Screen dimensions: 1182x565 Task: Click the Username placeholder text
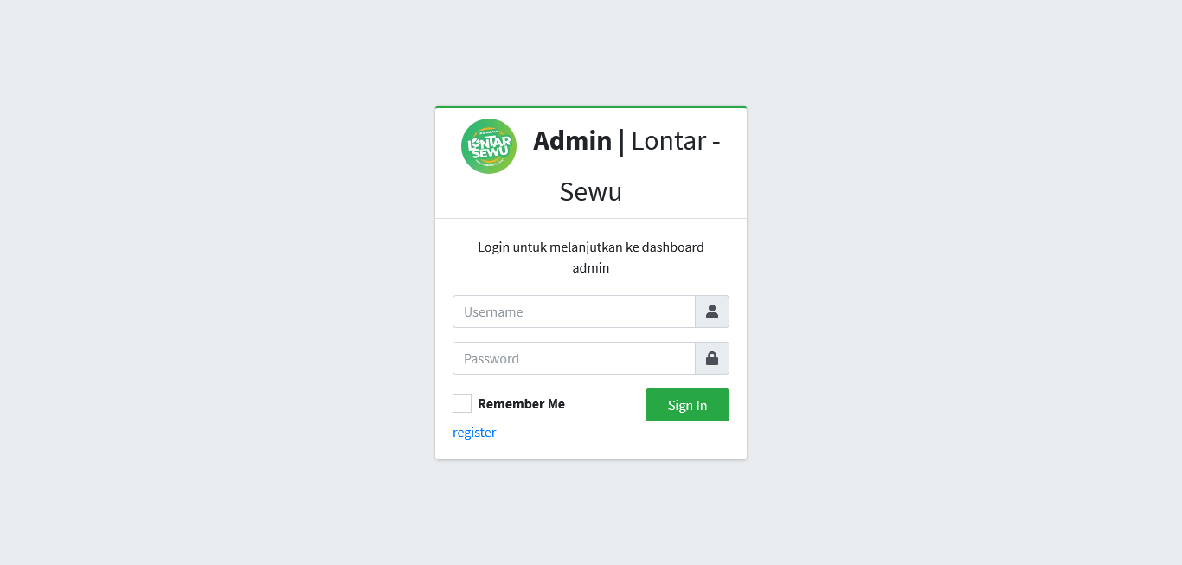tap(493, 311)
